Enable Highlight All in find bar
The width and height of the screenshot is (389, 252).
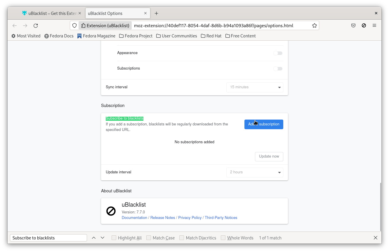coord(114,238)
